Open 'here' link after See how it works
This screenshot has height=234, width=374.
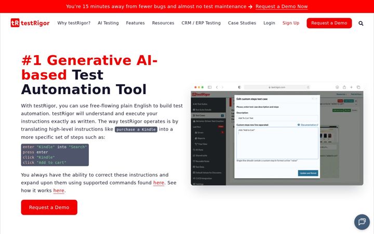[59, 190]
